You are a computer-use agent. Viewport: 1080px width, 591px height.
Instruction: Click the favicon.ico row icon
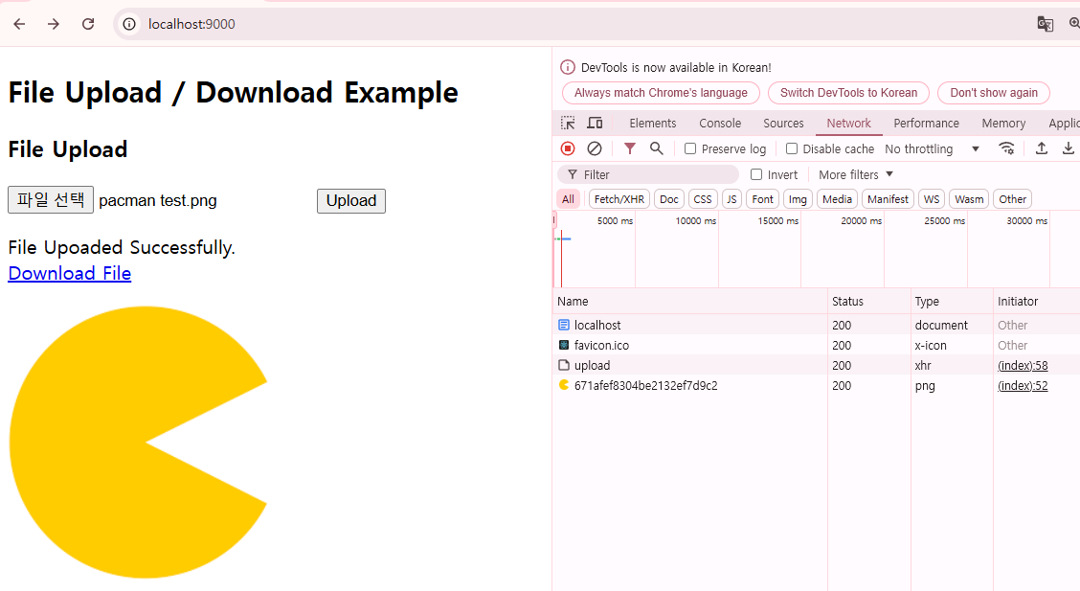[564, 345]
